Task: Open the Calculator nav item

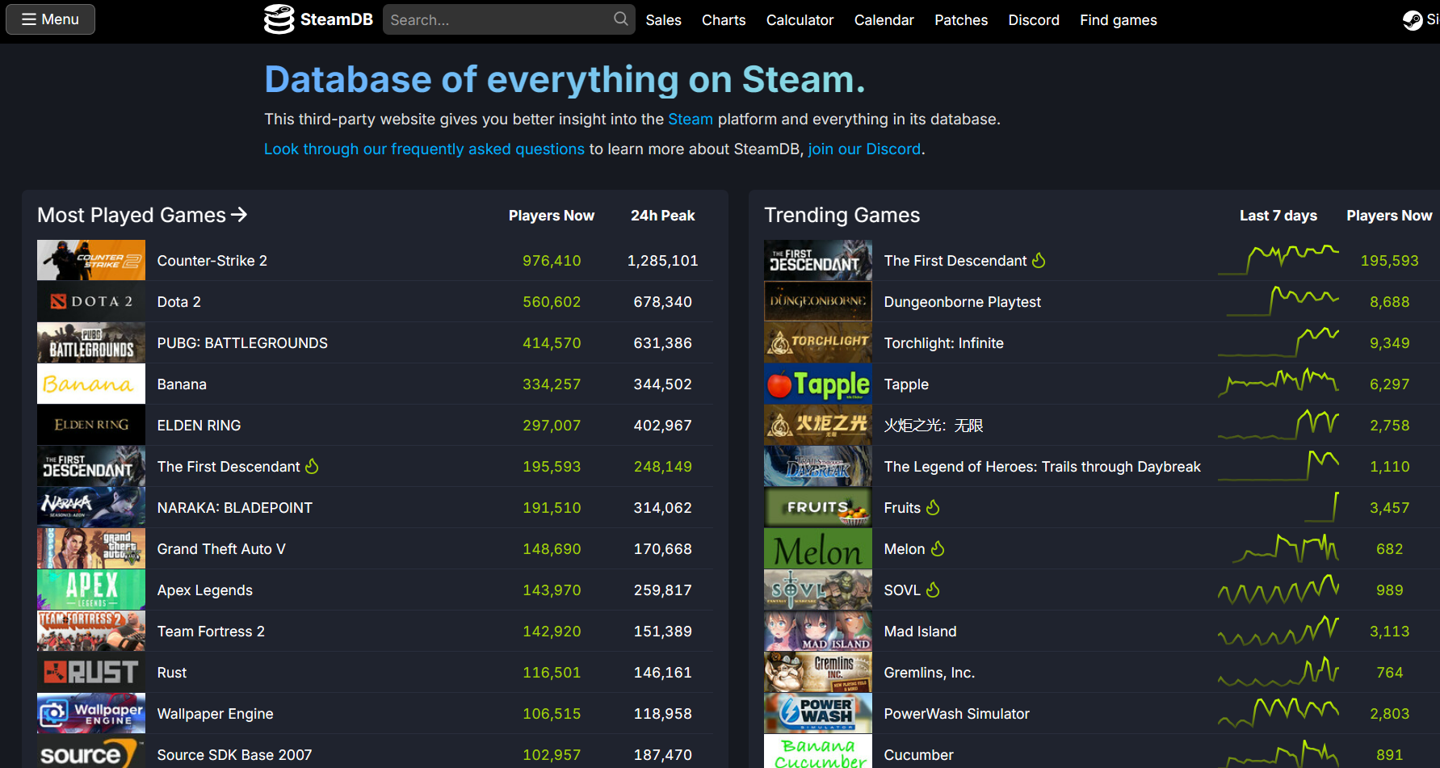Action: click(x=800, y=20)
